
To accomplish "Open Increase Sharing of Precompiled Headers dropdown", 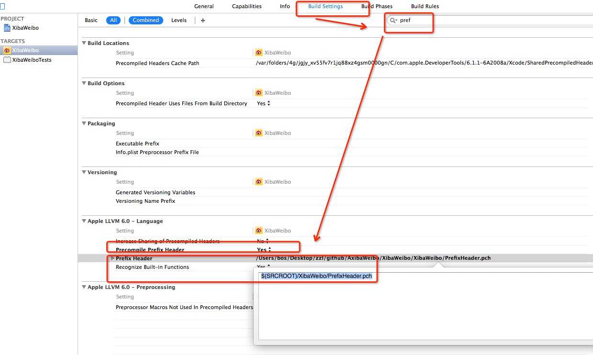I will point(263,241).
